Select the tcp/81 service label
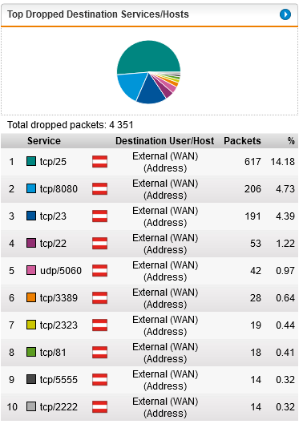 coord(53,353)
